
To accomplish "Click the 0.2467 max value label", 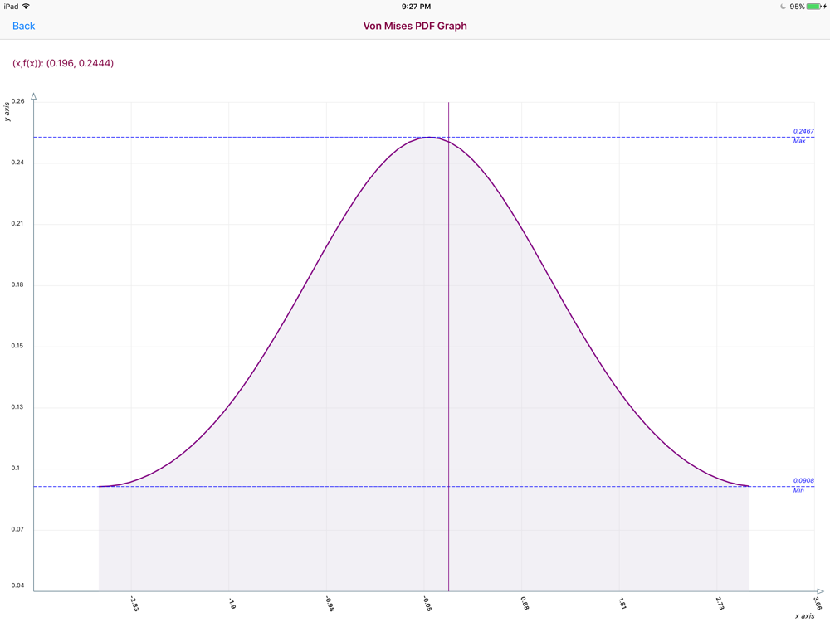I will coord(803,131).
